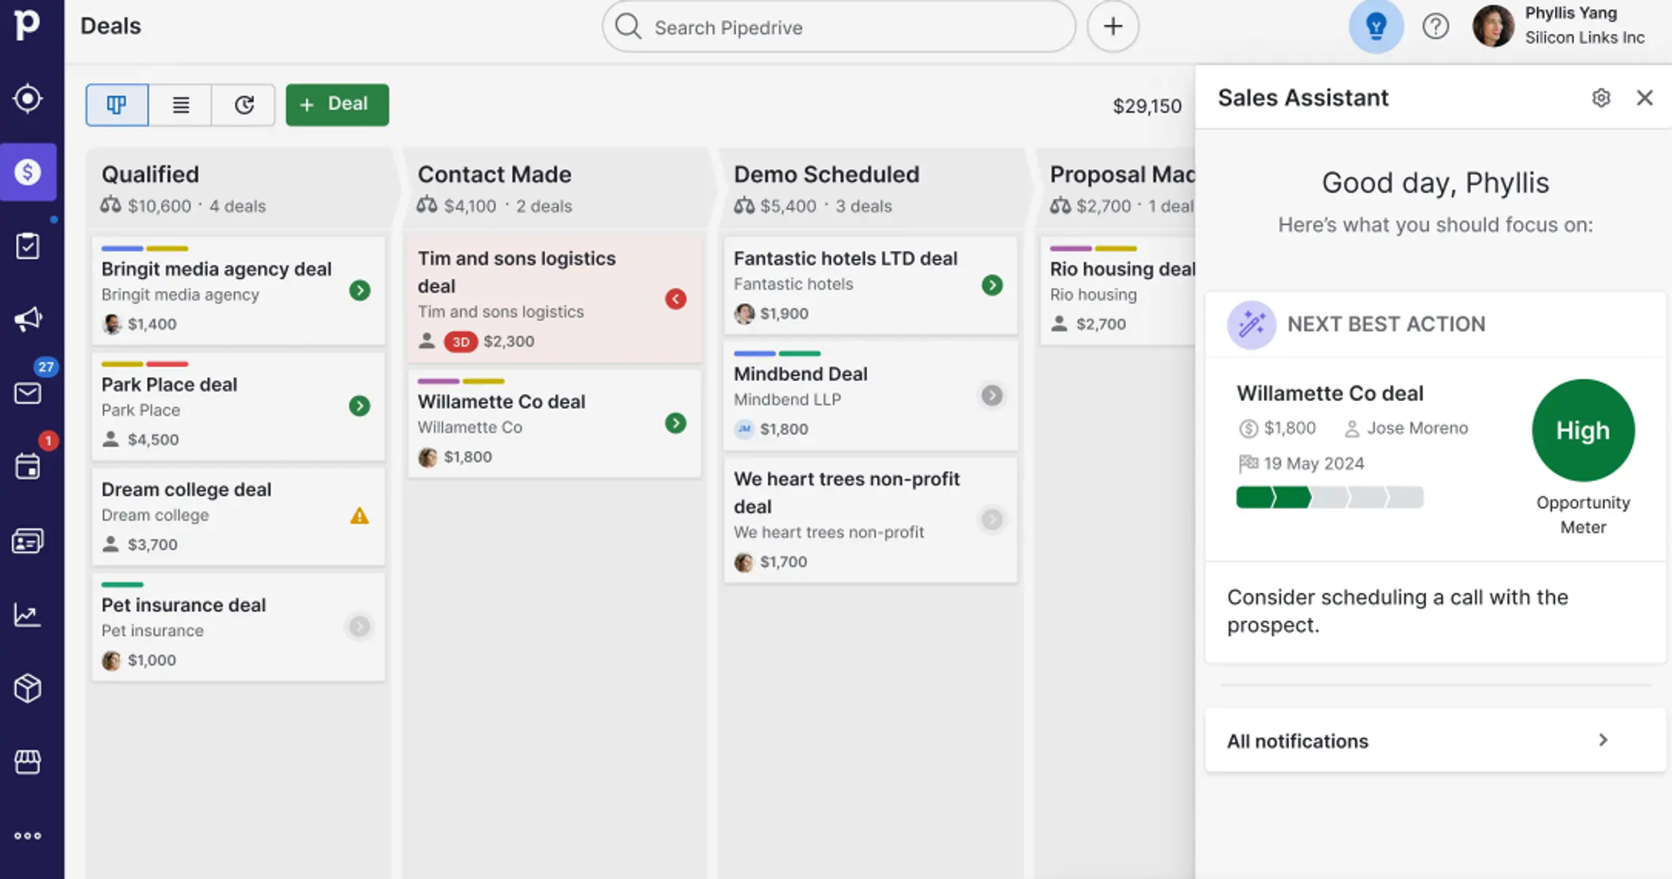1672x879 pixels.
Task: Click Dream college deal warning icon
Action: [359, 516]
